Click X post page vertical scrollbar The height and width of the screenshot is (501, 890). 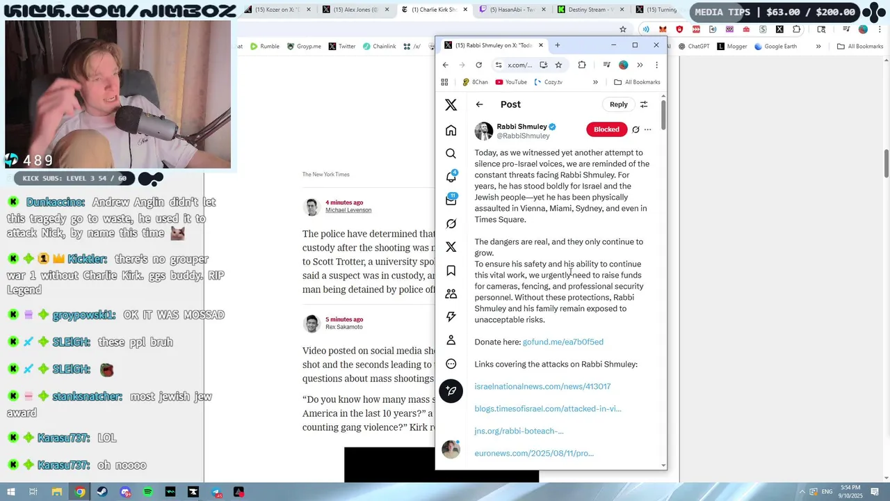click(x=663, y=115)
